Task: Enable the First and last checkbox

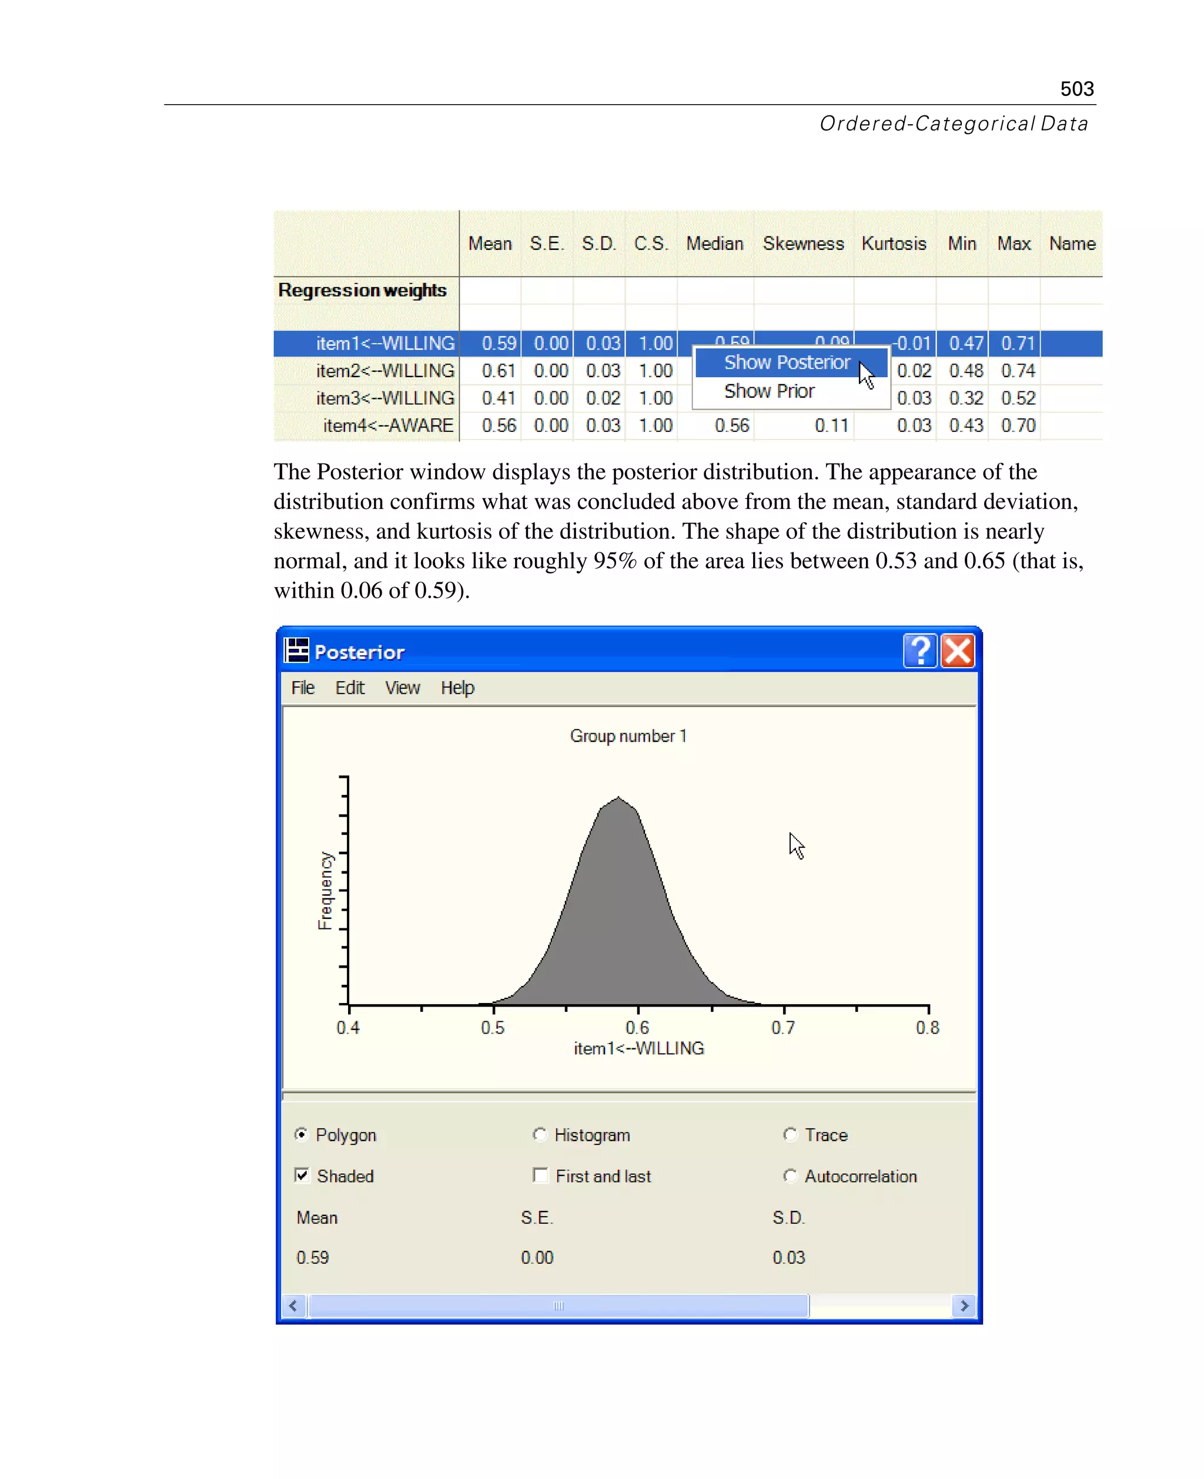Action: pyautogui.click(x=540, y=1175)
